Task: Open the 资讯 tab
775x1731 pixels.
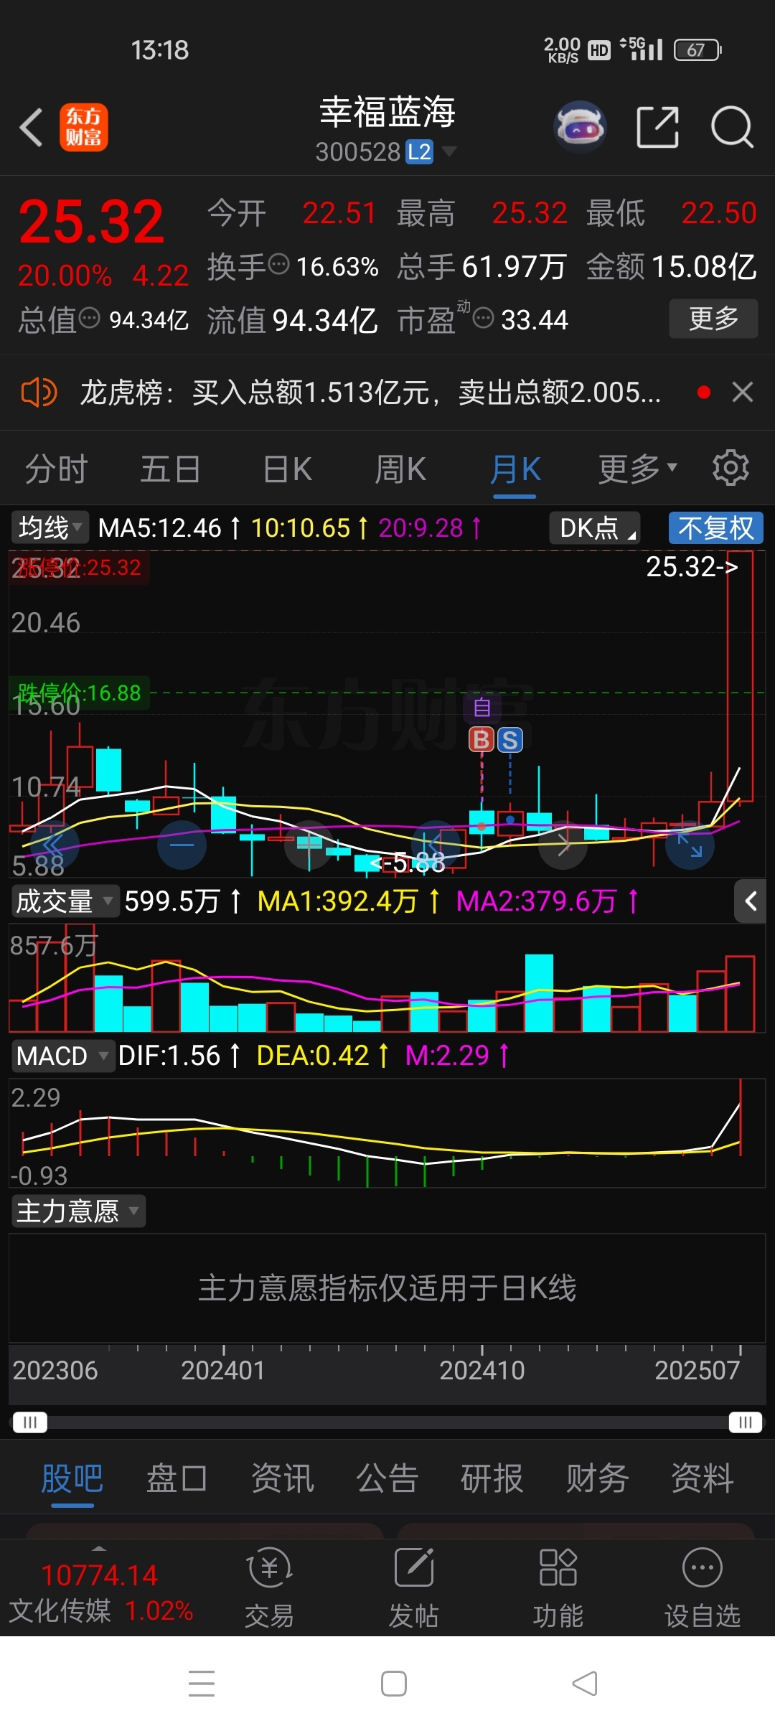Action: click(x=282, y=1478)
